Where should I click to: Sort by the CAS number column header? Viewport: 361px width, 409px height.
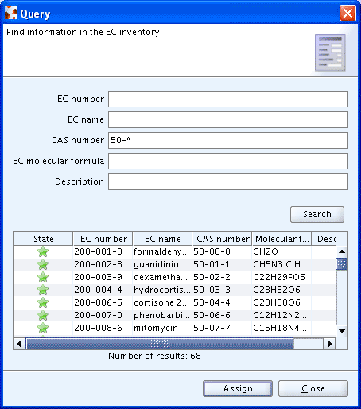tap(222, 239)
